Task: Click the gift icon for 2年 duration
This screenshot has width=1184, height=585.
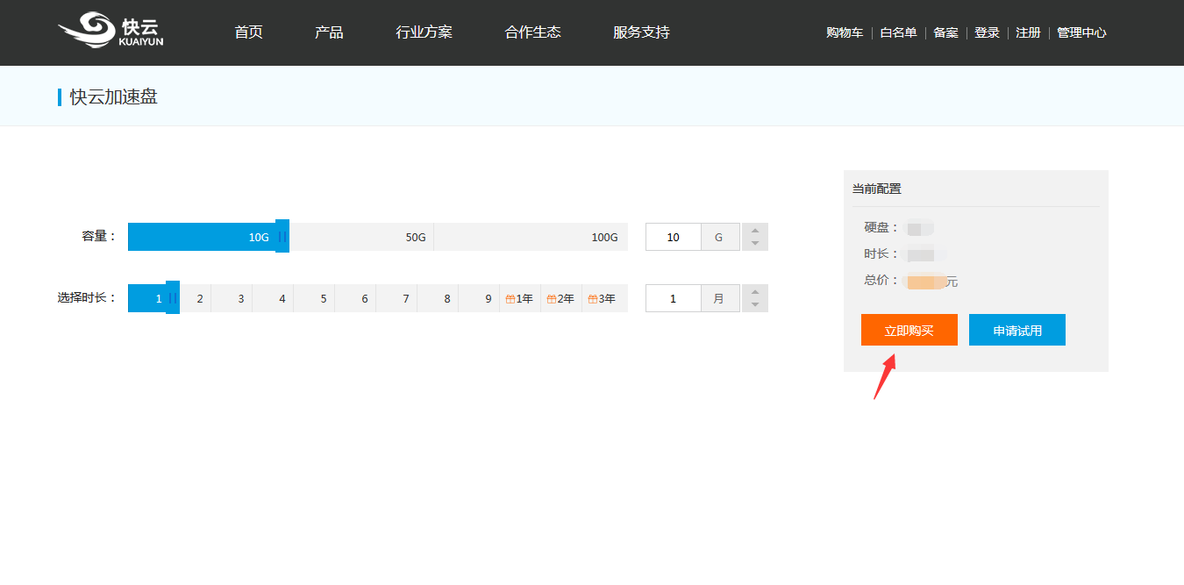Action: click(x=552, y=299)
